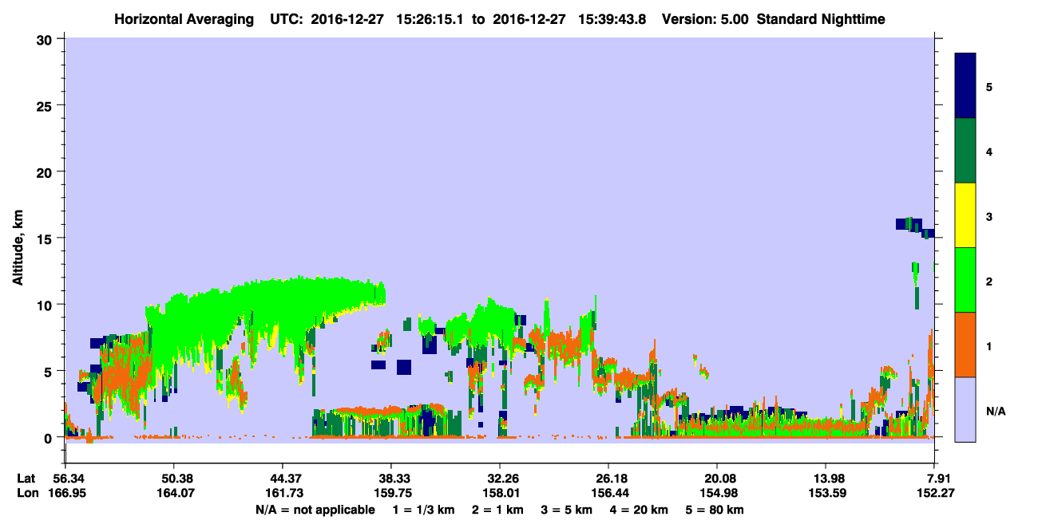This screenshot has height=532, width=1038.
Task: Click the colorbar label 'N/A'
Action: [995, 411]
